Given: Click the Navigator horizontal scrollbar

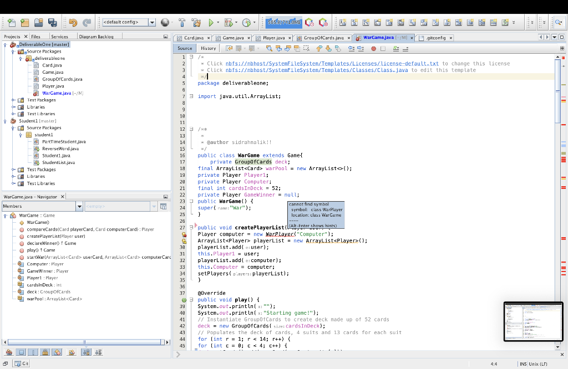Looking at the screenshot, I should (83, 341).
